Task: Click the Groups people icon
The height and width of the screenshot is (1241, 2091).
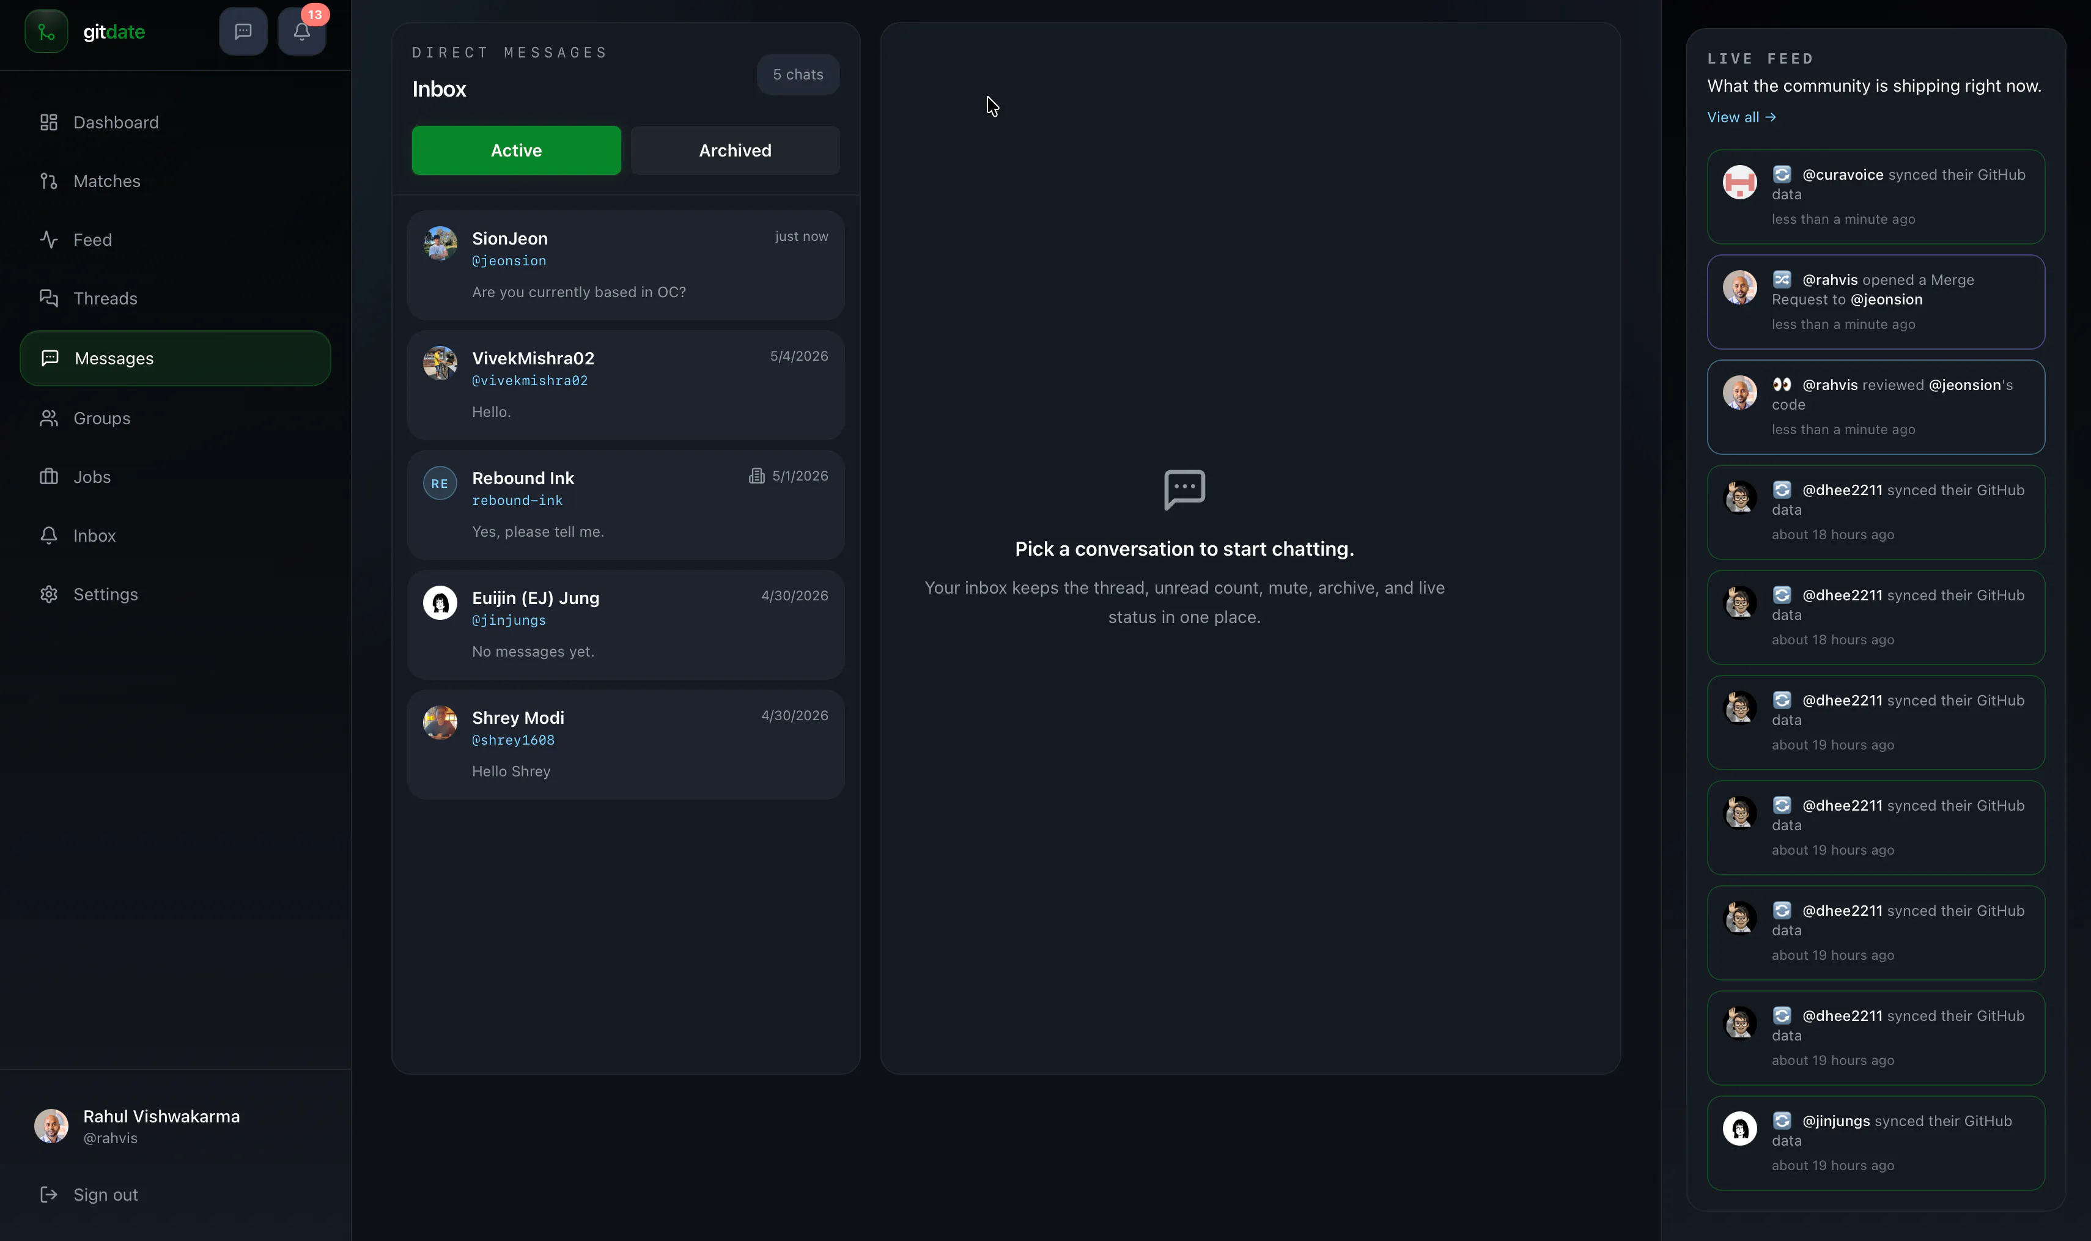Action: [48, 418]
